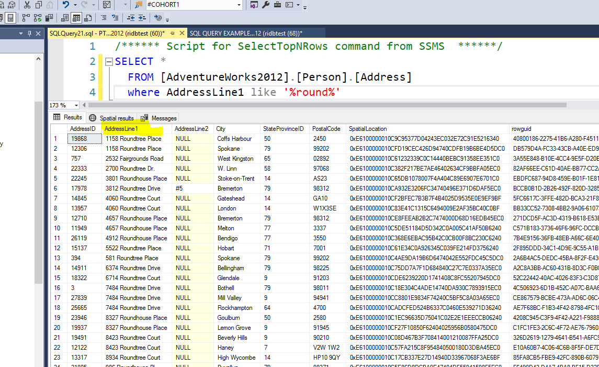Image resolution: width=599 pixels, height=367 pixels.
Task: Click Decrease Indent icon
Action: (x=131, y=18)
